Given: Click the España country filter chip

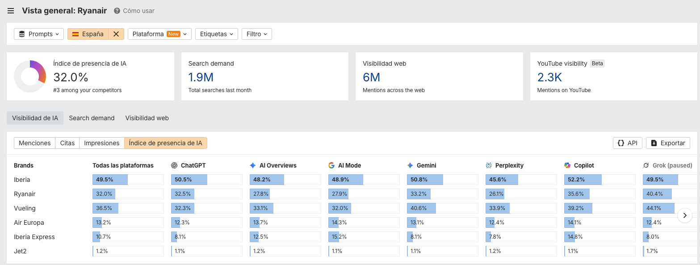Looking at the screenshot, I should point(88,34).
